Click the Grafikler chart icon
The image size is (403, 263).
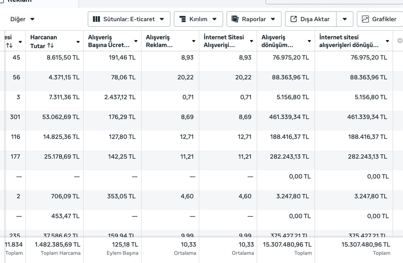point(365,19)
